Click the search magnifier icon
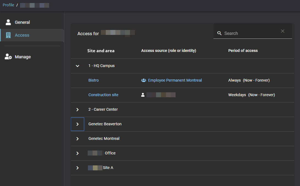Viewport: 300px width, 186px height. coord(220,33)
